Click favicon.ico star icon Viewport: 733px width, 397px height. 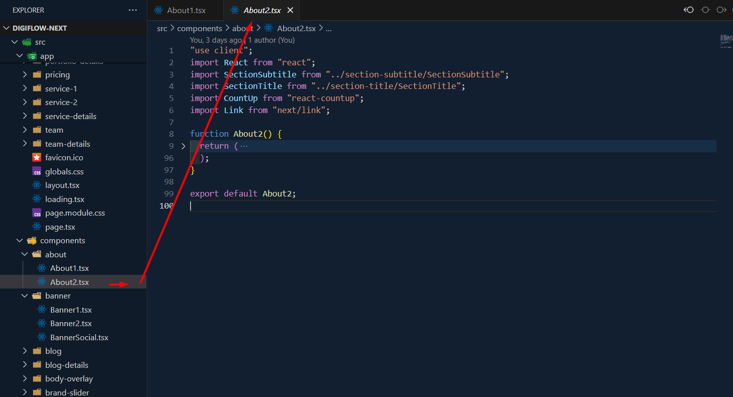37,157
